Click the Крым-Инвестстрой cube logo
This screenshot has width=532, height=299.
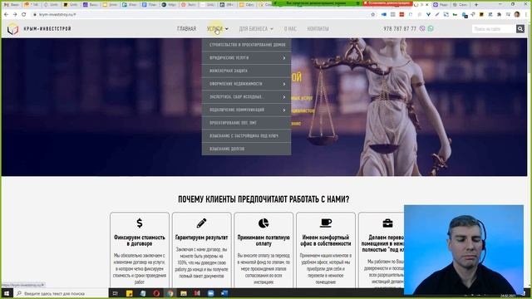pos(13,29)
